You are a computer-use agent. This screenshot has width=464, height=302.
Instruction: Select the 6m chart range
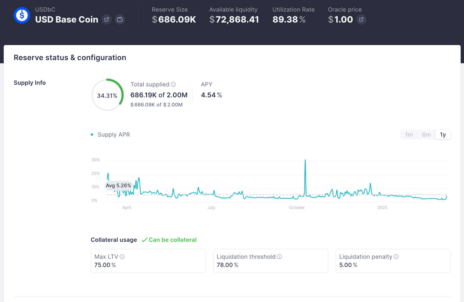(426, 135)
